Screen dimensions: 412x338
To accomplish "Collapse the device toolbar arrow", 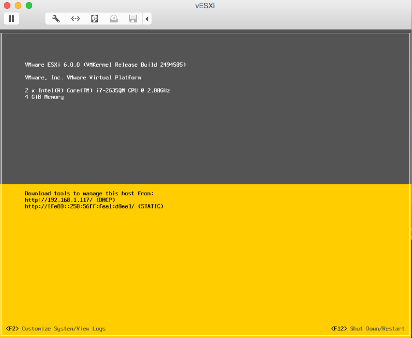I will (147, 19).
